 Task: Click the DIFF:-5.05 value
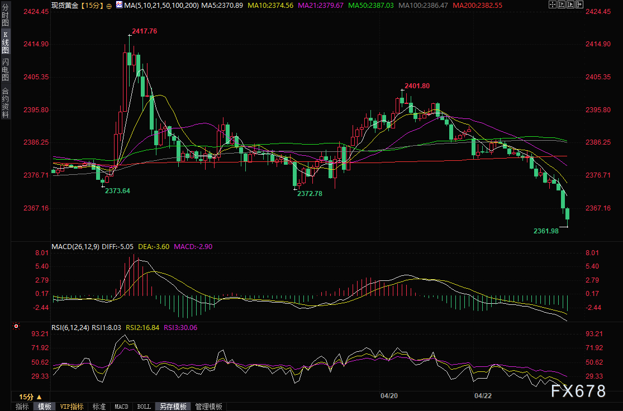click(117, 247)
